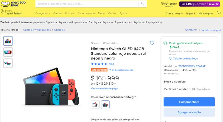Open the shopping cart icon
Image resolution: width=223 pixels, height=122 pixels.
pyautogui.click(x=219, y=13)
